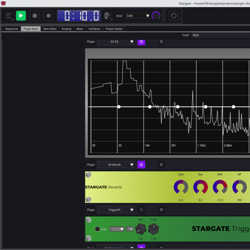The height and width of the screenshot is (250, 250).
Task: Disable SG Reverb with its power button
Action: pos(141,165)
